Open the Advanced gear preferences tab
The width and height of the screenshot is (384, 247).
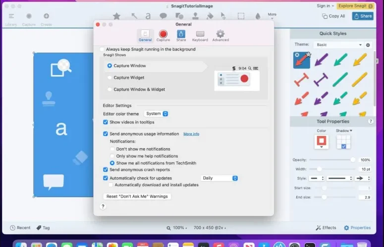pyautogui.click(x=220, y=36)
